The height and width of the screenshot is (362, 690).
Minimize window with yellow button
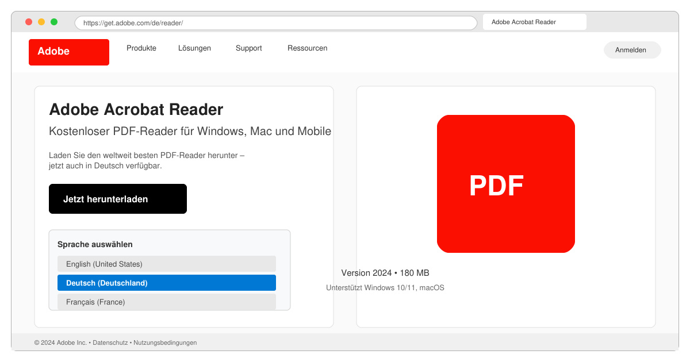[41, 22]
